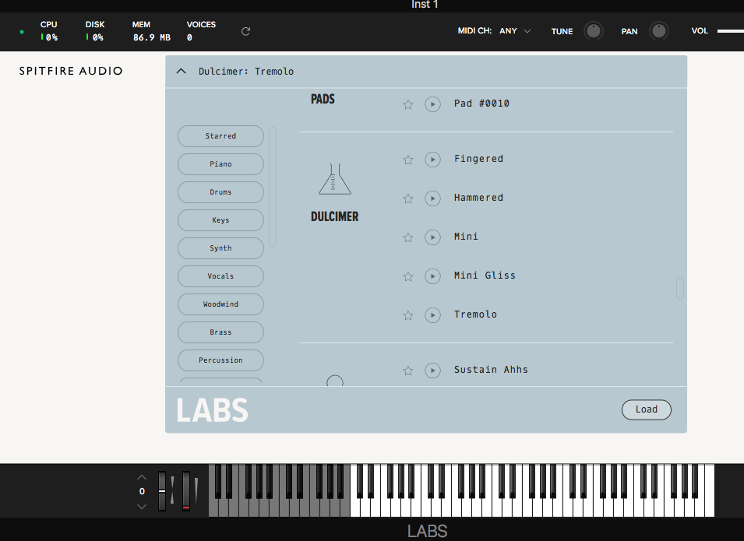Star the Sustain Ahhs preset
Viewport: 744px width, 541px height.
(x=408, y=371)
